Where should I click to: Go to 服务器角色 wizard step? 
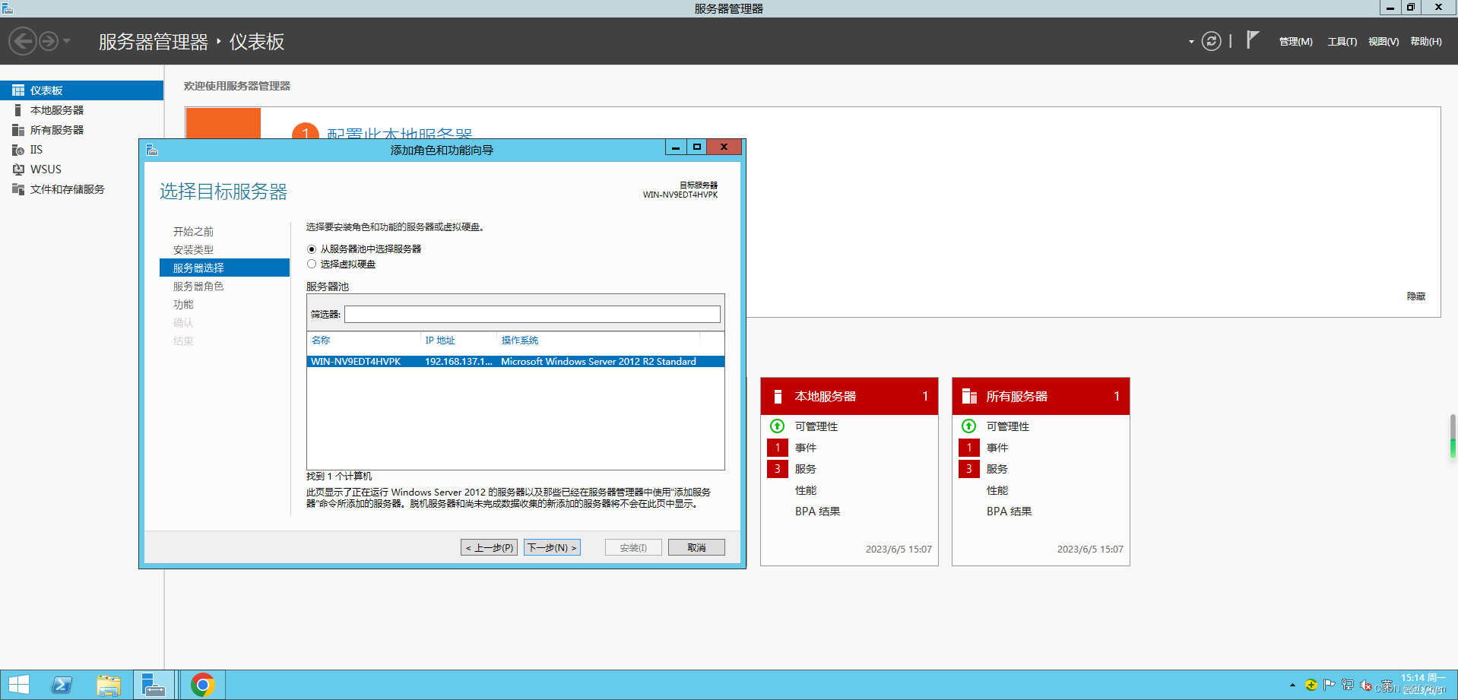(x=198, y=286)
